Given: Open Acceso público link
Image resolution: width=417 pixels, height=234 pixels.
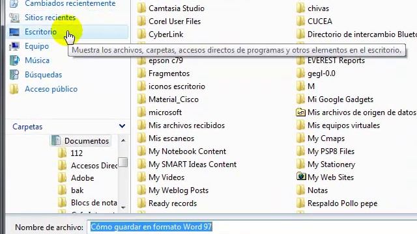Looking at the screenshot, I should point(51,89).
